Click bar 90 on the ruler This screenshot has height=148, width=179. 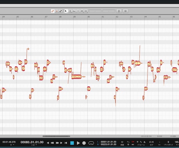coord(89,17)
